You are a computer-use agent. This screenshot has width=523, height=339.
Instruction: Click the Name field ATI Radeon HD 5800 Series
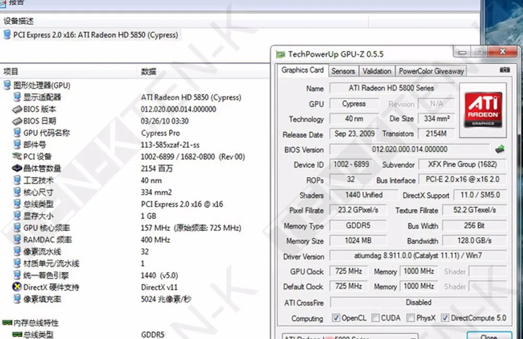(392, 88)
